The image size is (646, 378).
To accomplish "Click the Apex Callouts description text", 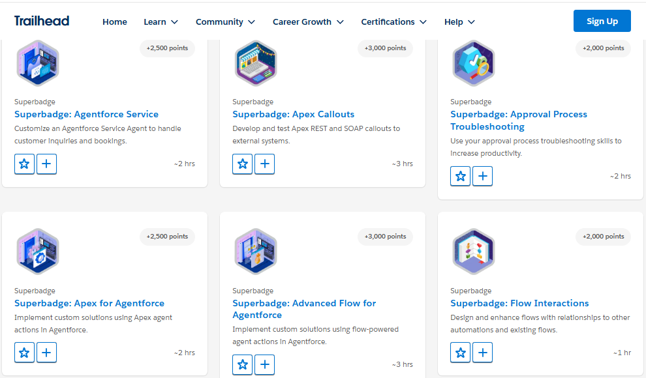I will 316,134.
